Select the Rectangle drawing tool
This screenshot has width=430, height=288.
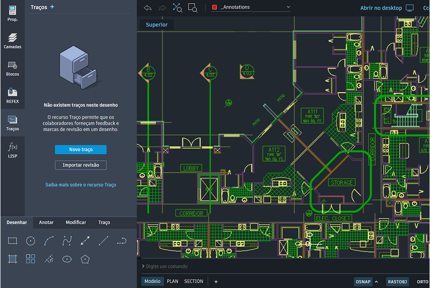(12, 241)
